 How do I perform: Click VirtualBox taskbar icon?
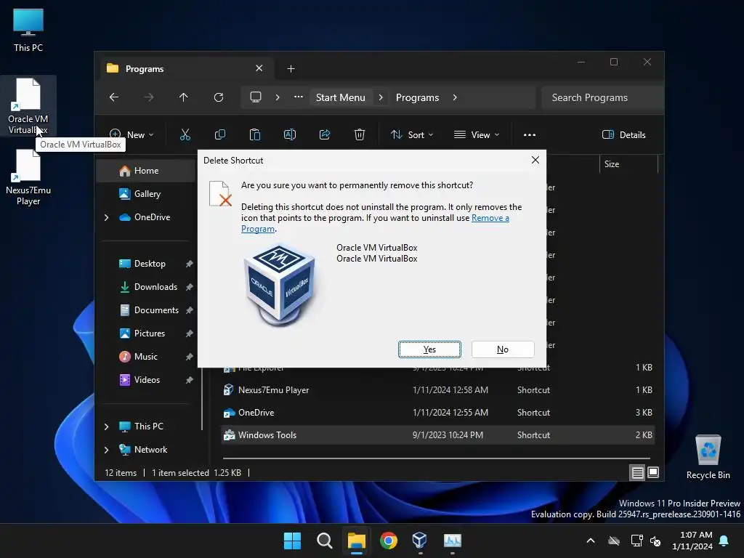point(420,541)
